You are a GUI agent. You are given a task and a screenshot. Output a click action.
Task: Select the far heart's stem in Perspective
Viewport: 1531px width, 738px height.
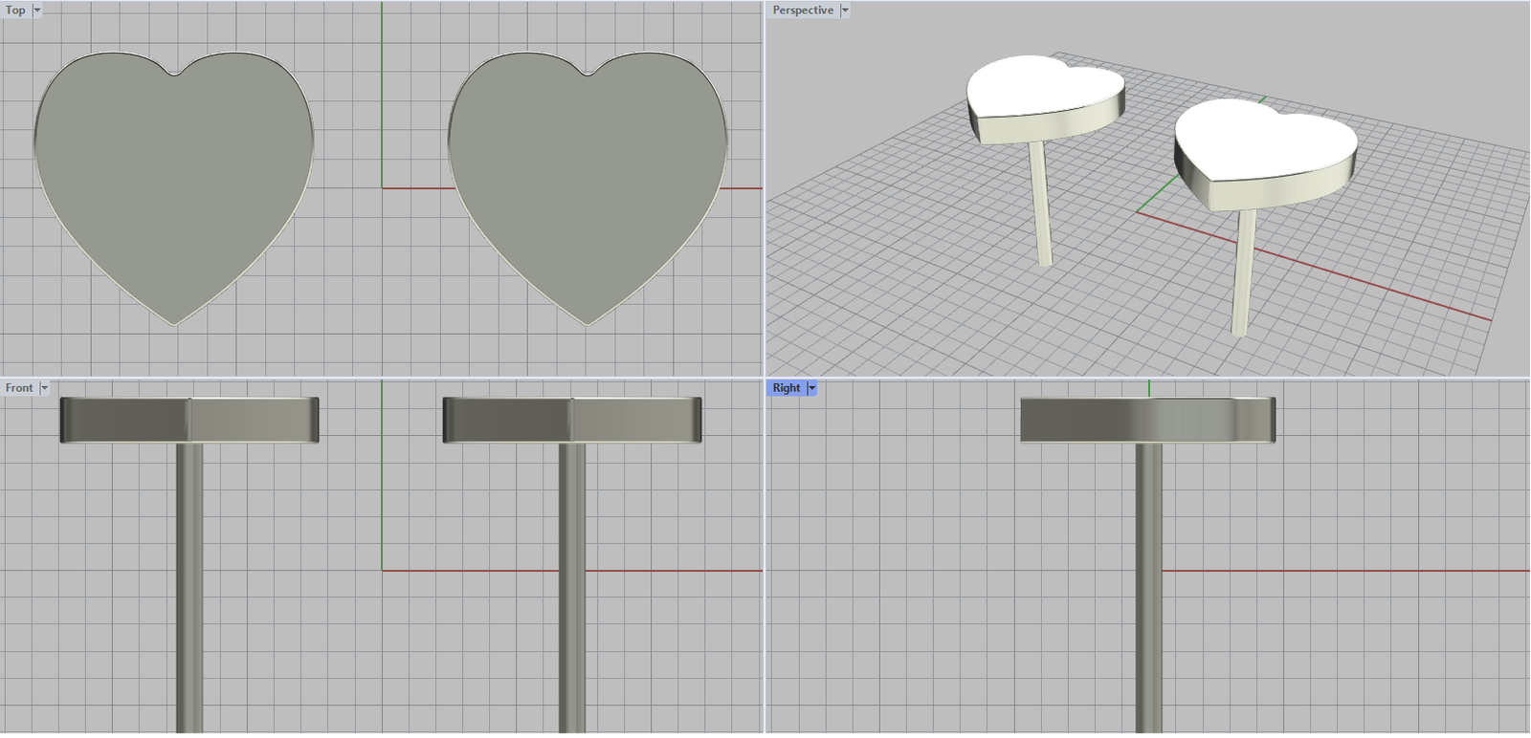pos(1039,206)
